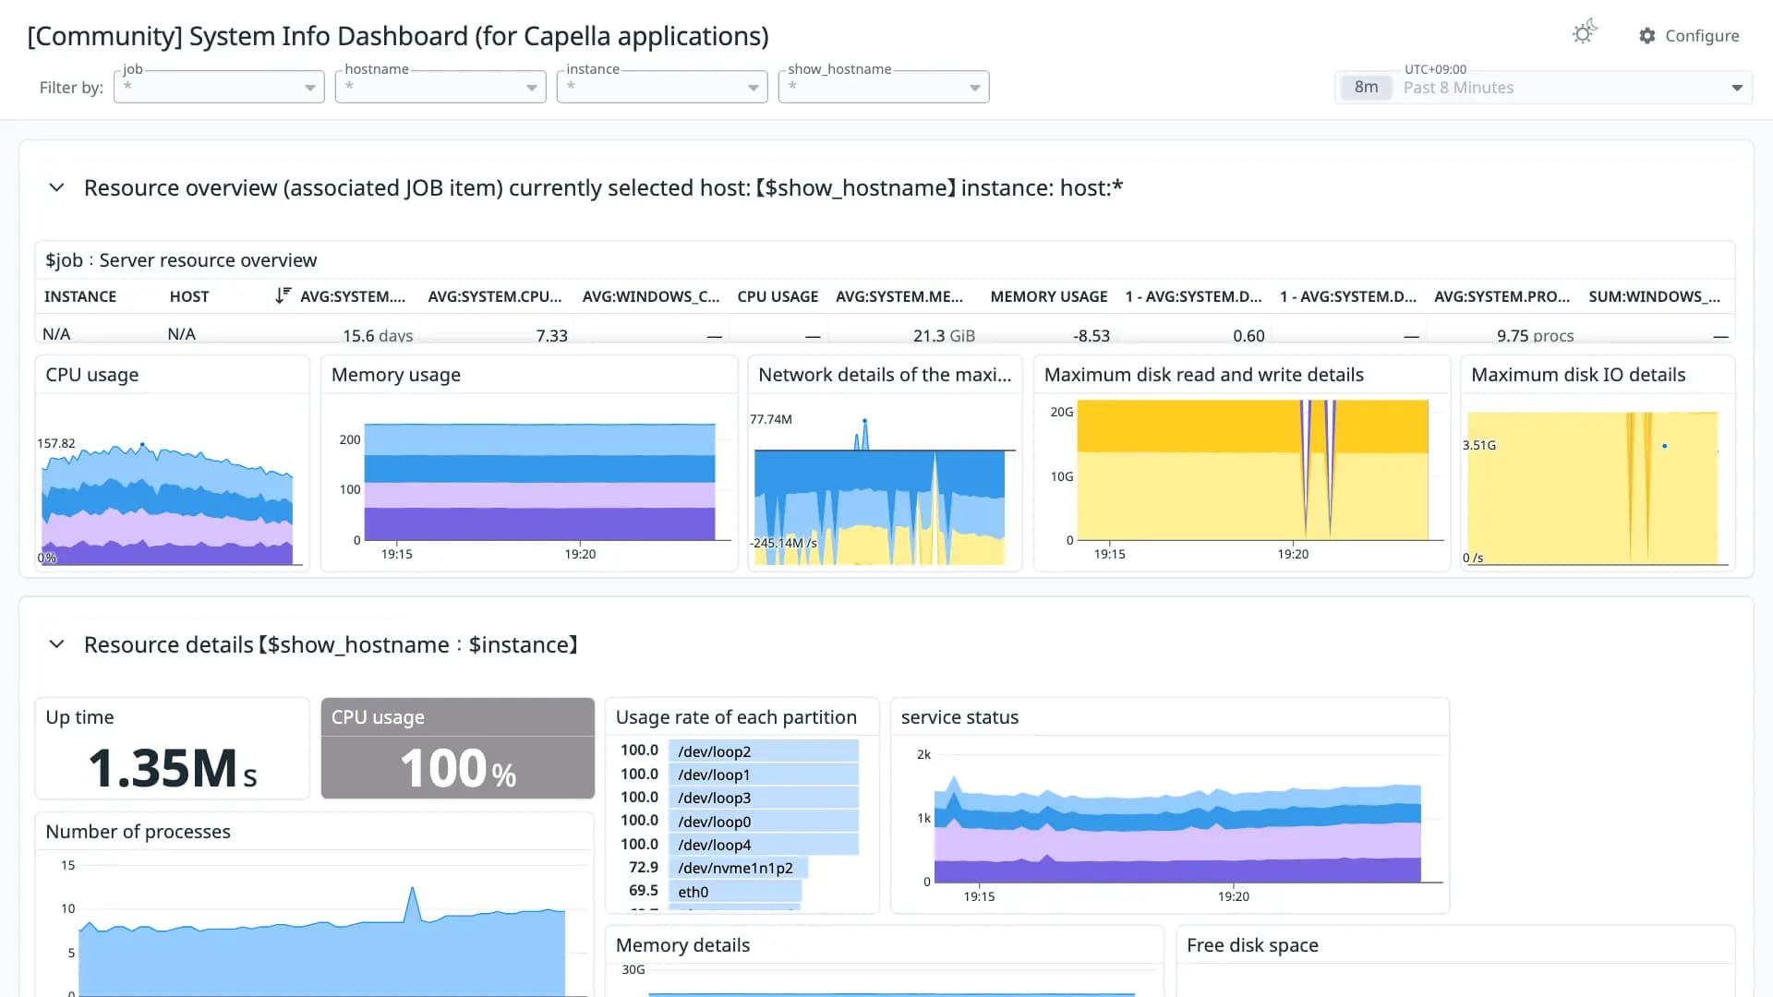Click the SUM:WINDOWS_... column header
The height and width of the screenshot is (997, 1773).
[1655, 296]
